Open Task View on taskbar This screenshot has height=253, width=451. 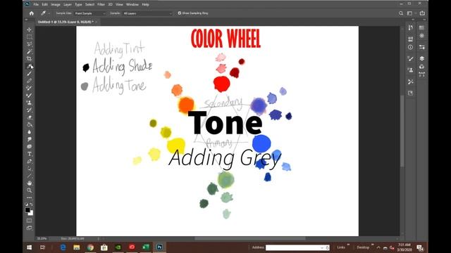coord(43,247)
